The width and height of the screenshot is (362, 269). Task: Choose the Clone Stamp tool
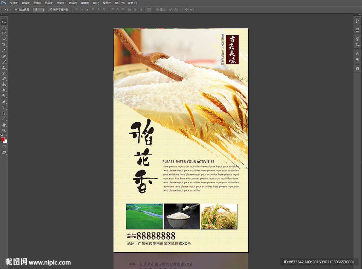(x=4, y=67)
